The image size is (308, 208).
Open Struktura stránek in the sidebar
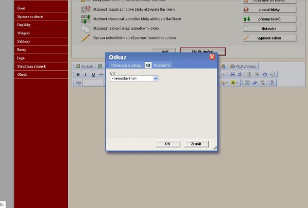pyautogui.click(x=33, y=67)
